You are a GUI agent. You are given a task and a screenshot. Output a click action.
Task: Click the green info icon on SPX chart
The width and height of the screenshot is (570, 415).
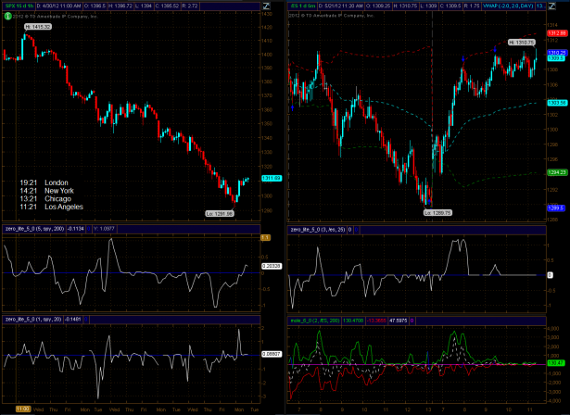coord(8,16)
